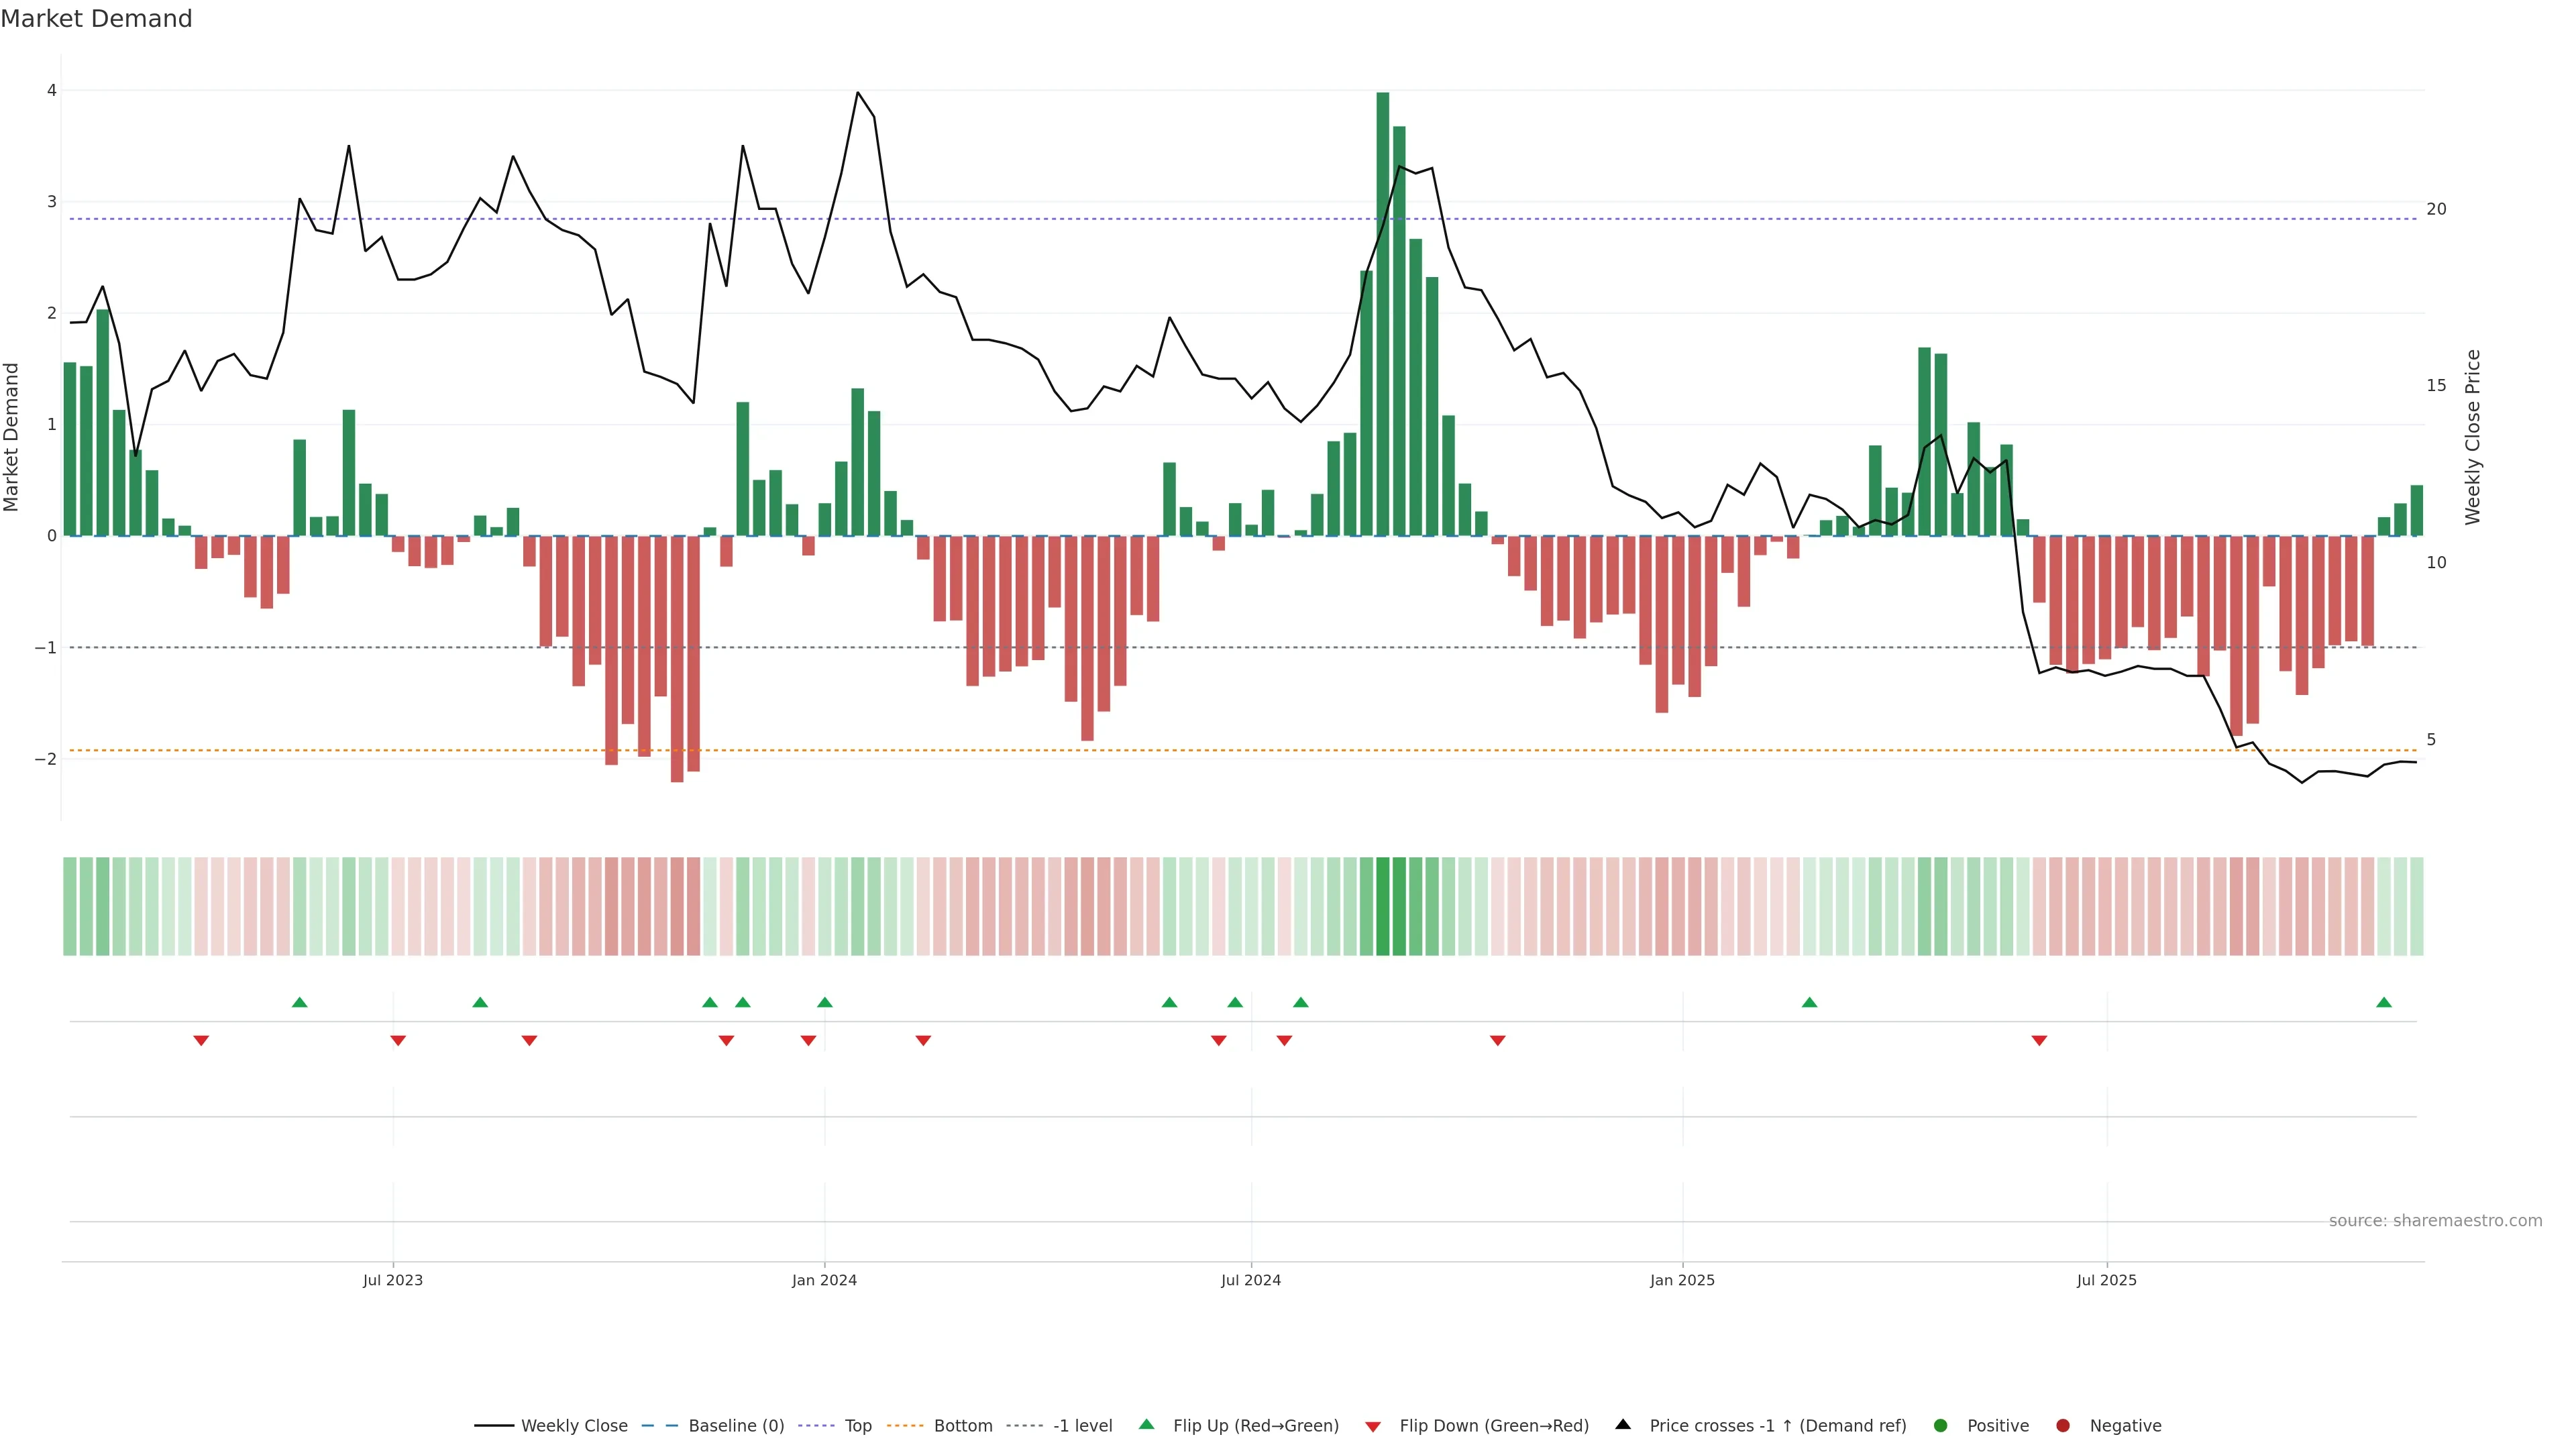Click the leftmost red Flip Down marker

201,1041
